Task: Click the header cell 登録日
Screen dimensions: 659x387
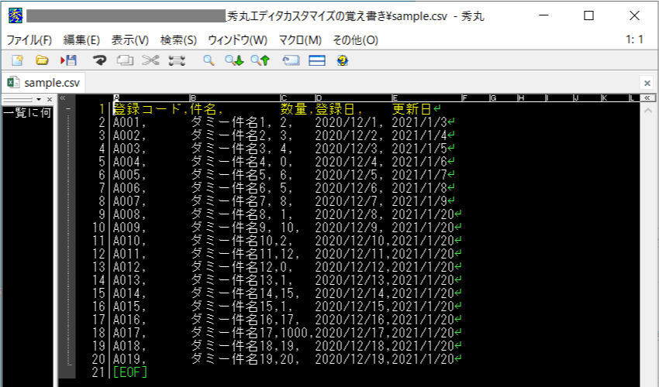Action: (x=335, y=109)
